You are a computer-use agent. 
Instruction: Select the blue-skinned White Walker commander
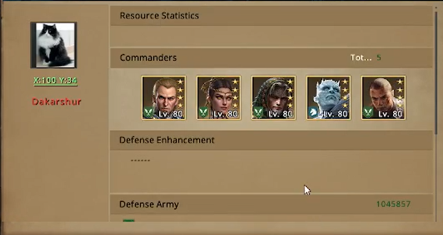click(x=329, y=97)
